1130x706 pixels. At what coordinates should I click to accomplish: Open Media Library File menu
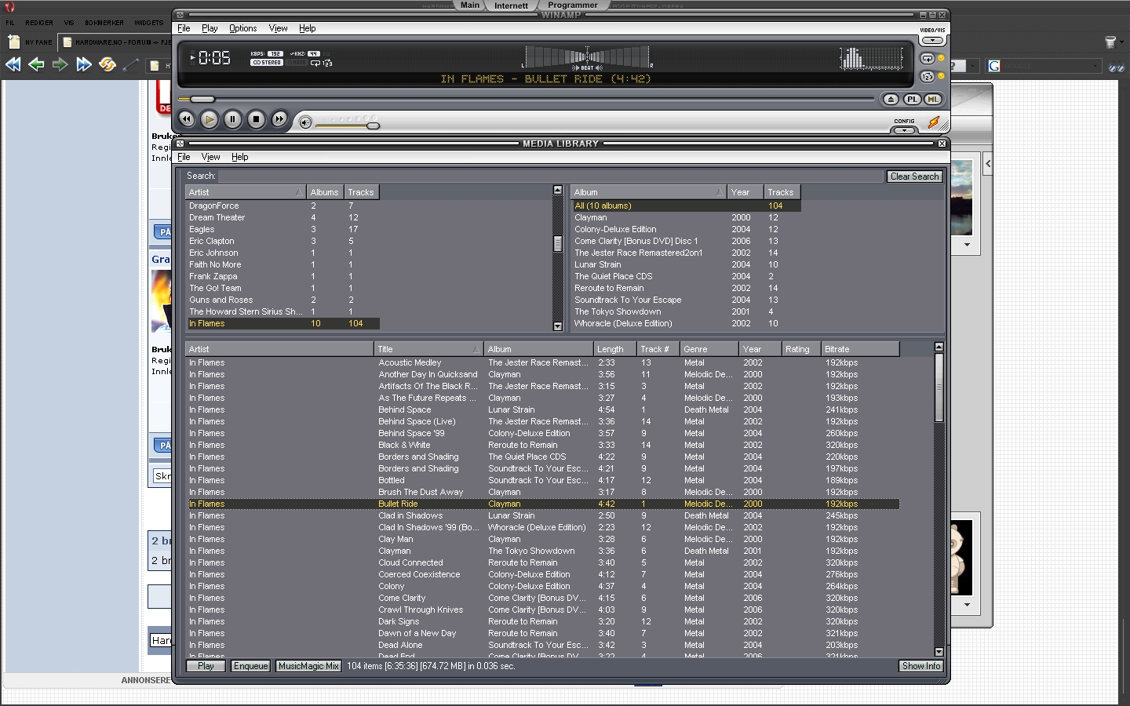[184, 157]
